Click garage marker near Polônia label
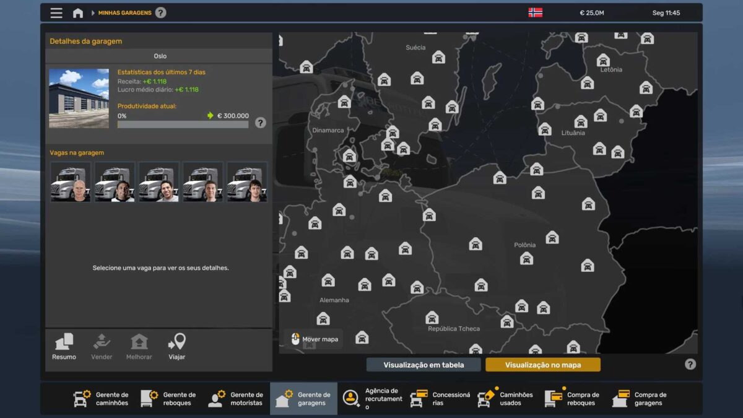 click(x=526, y=258)
